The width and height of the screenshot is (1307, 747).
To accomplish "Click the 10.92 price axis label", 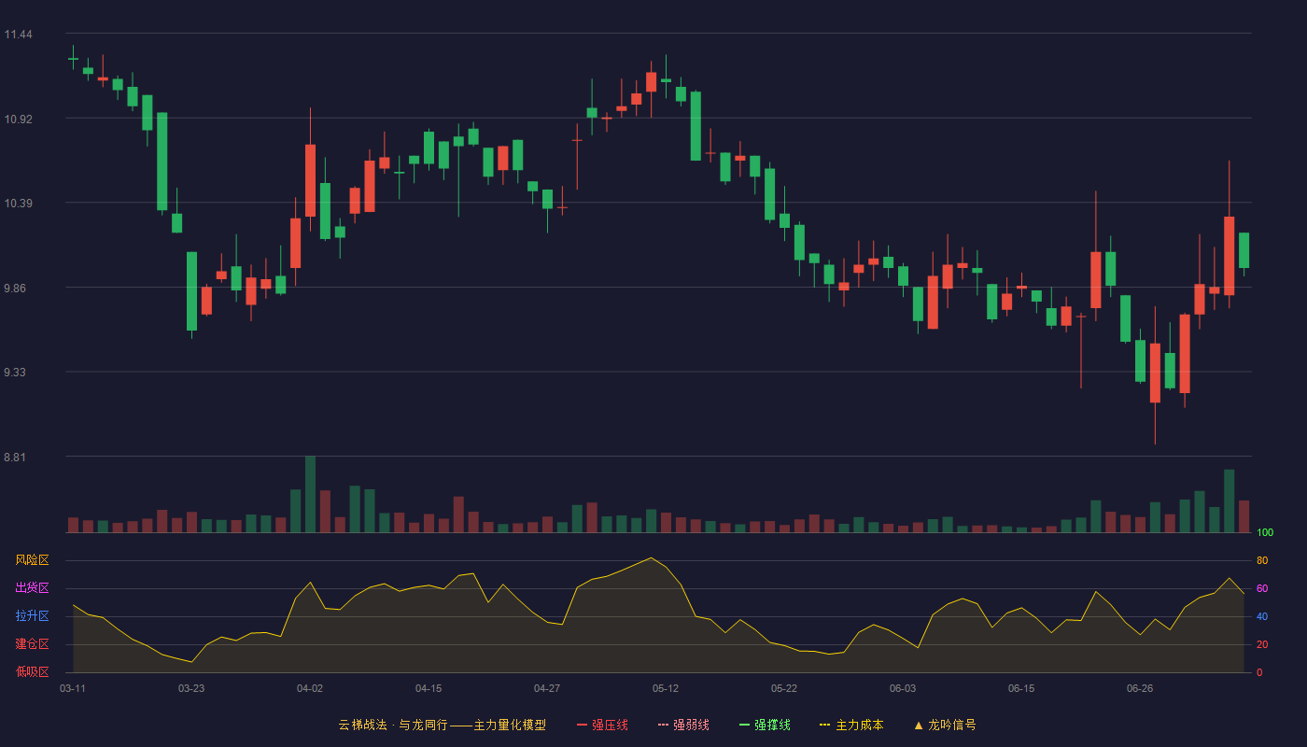I will (18, 120).
